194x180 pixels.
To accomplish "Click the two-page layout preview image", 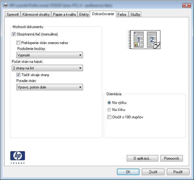I will tap(144, 39).
